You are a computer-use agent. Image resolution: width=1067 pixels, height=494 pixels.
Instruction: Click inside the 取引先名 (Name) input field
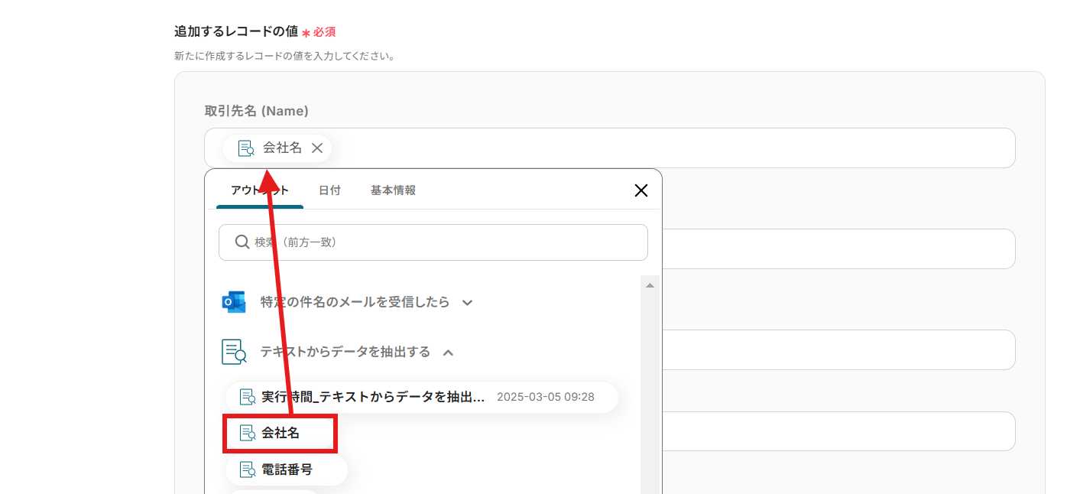[609, 148]
